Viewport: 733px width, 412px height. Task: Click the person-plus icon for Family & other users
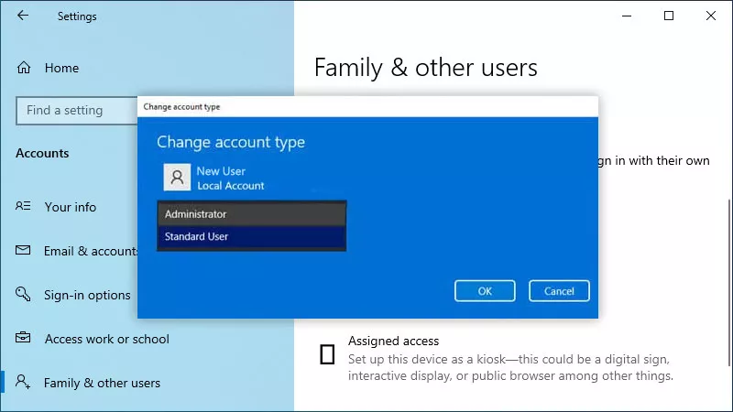pyautogui.click(x=23, y=382)
